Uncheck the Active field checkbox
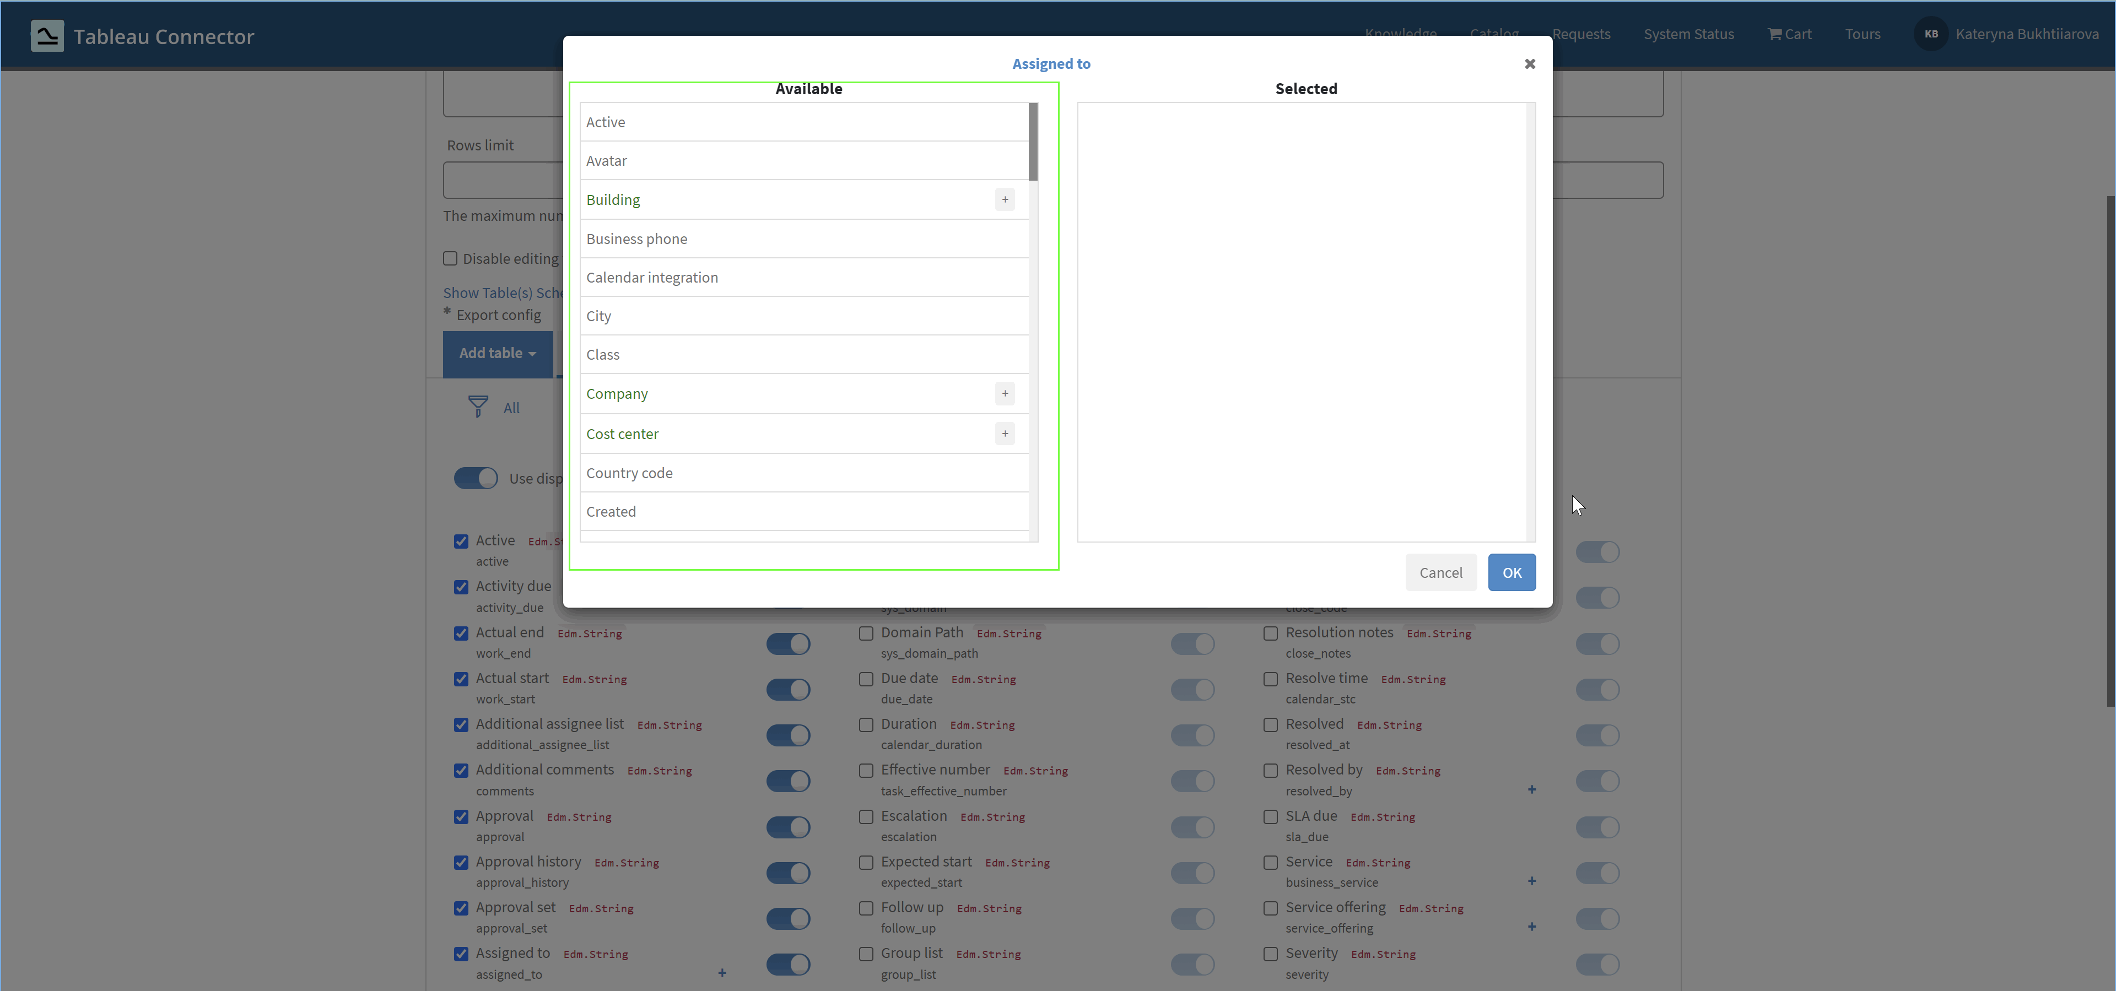This screenshot has height=991, width=2116. (x=461, y=541)
